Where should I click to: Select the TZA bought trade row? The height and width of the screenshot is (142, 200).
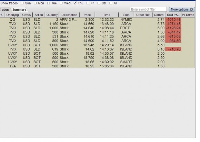click(98, 66)
